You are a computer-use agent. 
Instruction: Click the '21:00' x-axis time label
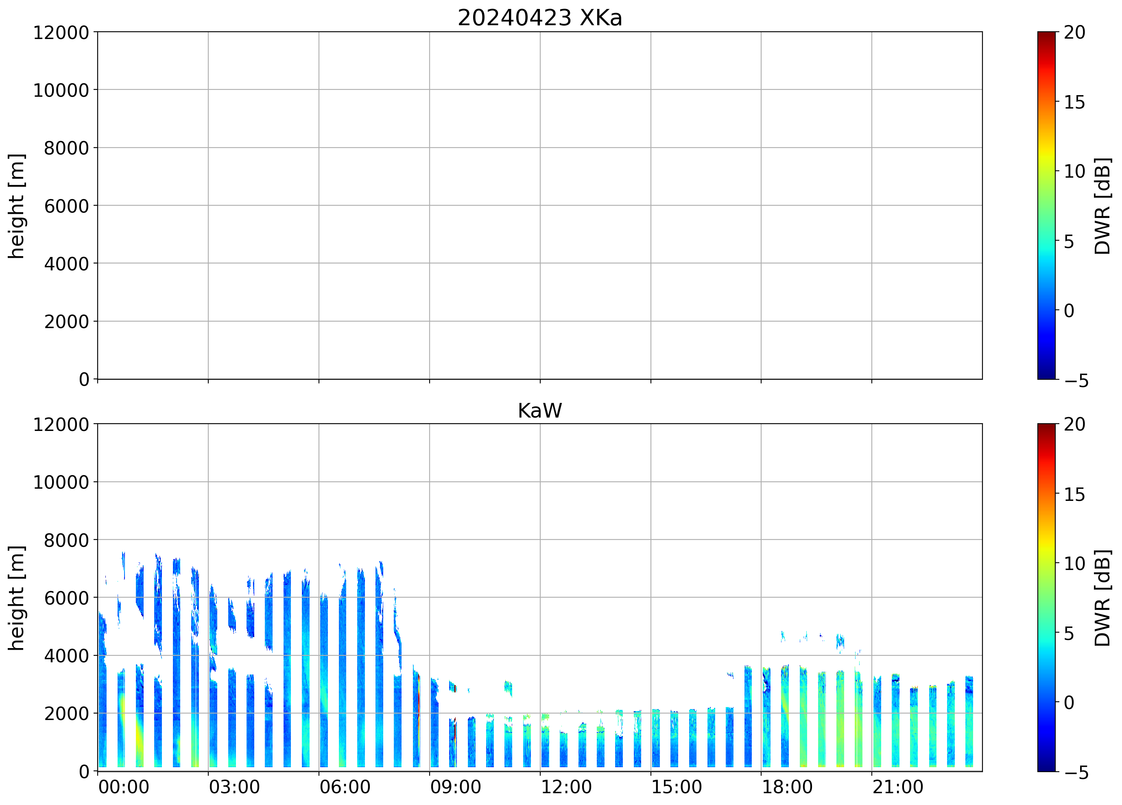point(897,787)
